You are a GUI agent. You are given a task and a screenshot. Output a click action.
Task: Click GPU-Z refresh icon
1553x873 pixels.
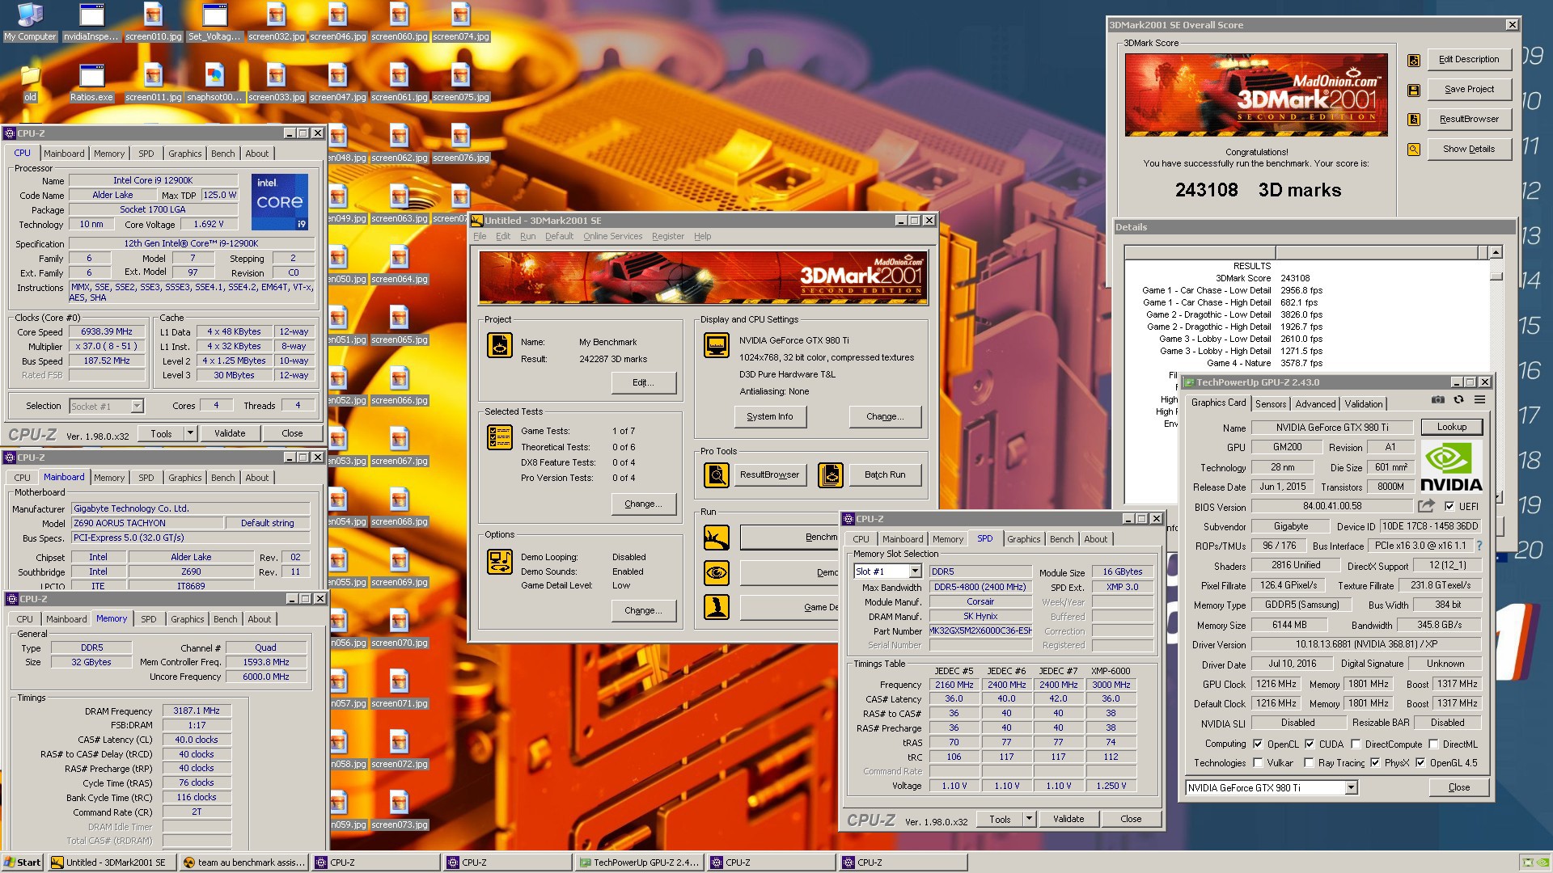point(1458,399)
